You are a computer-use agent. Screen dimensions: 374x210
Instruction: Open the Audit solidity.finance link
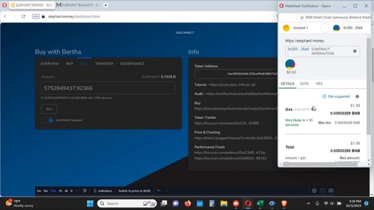[241, 94]
